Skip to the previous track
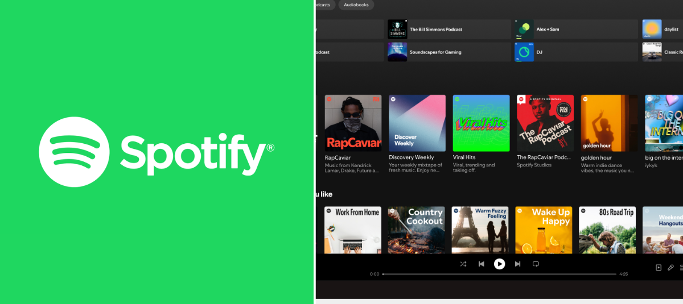 (x=481, y=264)
